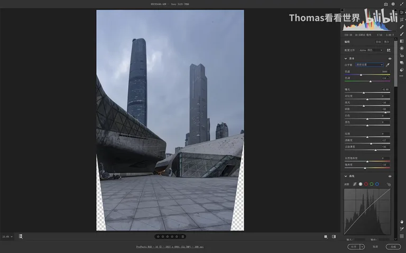Collapse the Basic panel chevron
Screen dimensions: 406x253
pyautogui.click(x=346, y=59)
